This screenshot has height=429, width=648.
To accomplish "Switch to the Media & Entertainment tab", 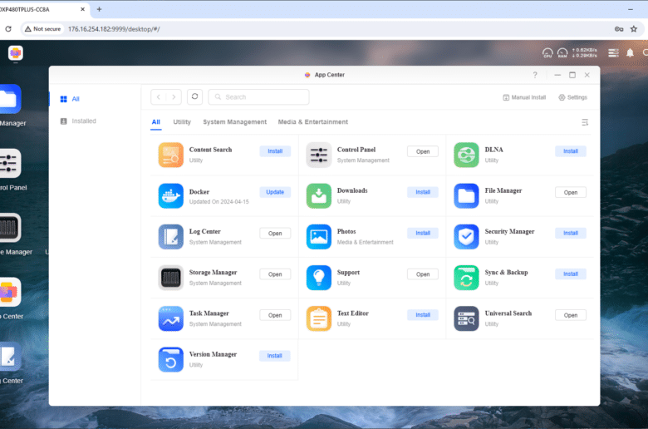I will [313, 122].
